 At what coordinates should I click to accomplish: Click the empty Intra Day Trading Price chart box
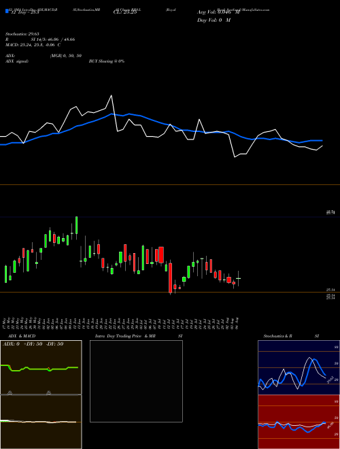[x=136, y=381]
